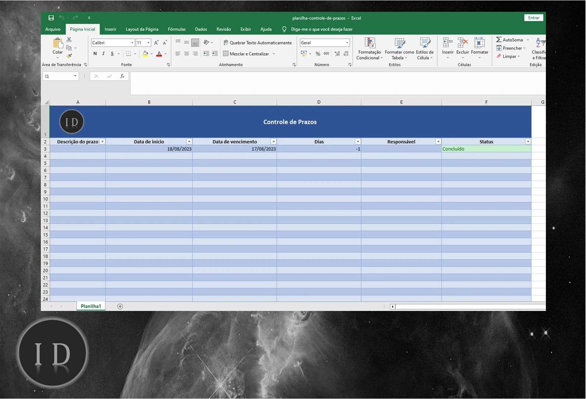Click the Insert Function fx icon
The image size is (586, 399).
122,76
